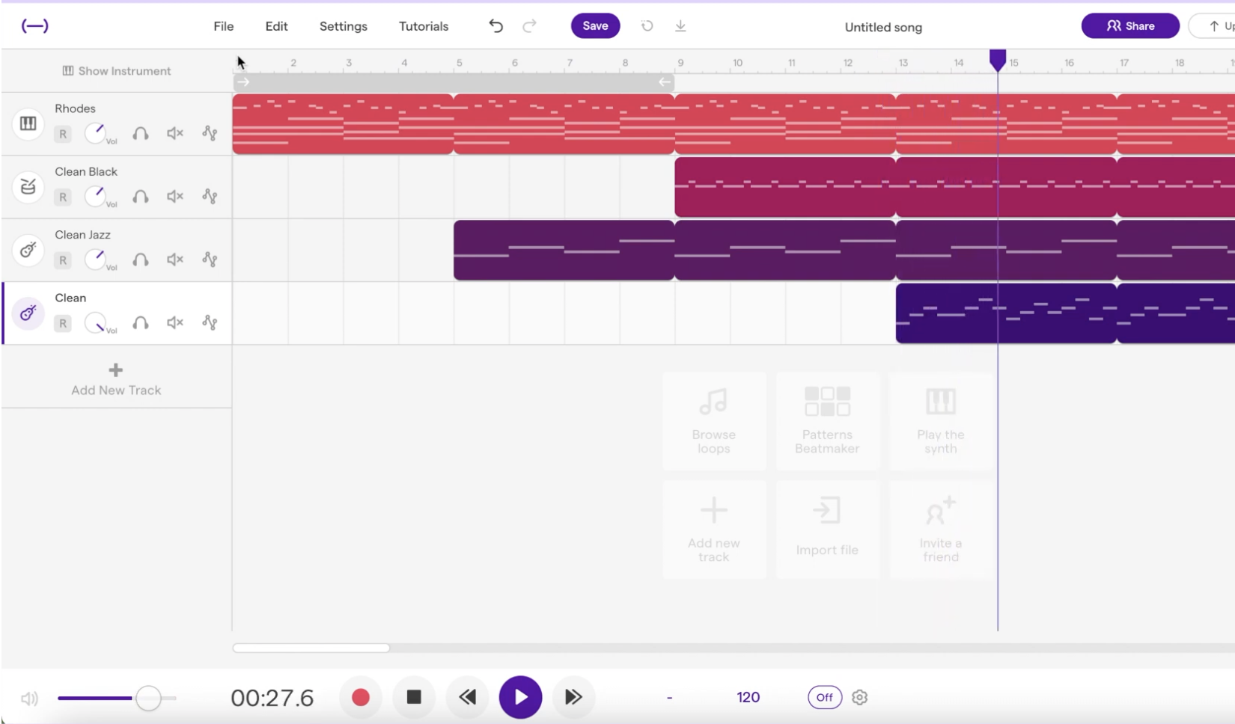Image resolution: width=1235 pixels, height=724 pixels.
Task: Click the Clean Jazz guitar instrument icon
Action: point(28,250)
